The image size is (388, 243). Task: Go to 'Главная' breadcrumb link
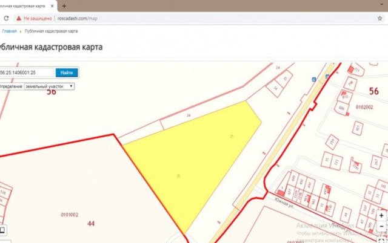pos(10,31)
